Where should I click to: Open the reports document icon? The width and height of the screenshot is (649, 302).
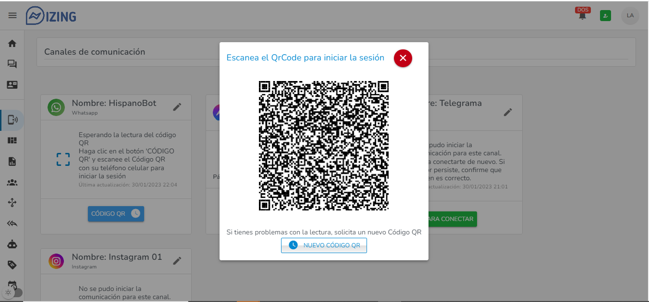12,161
